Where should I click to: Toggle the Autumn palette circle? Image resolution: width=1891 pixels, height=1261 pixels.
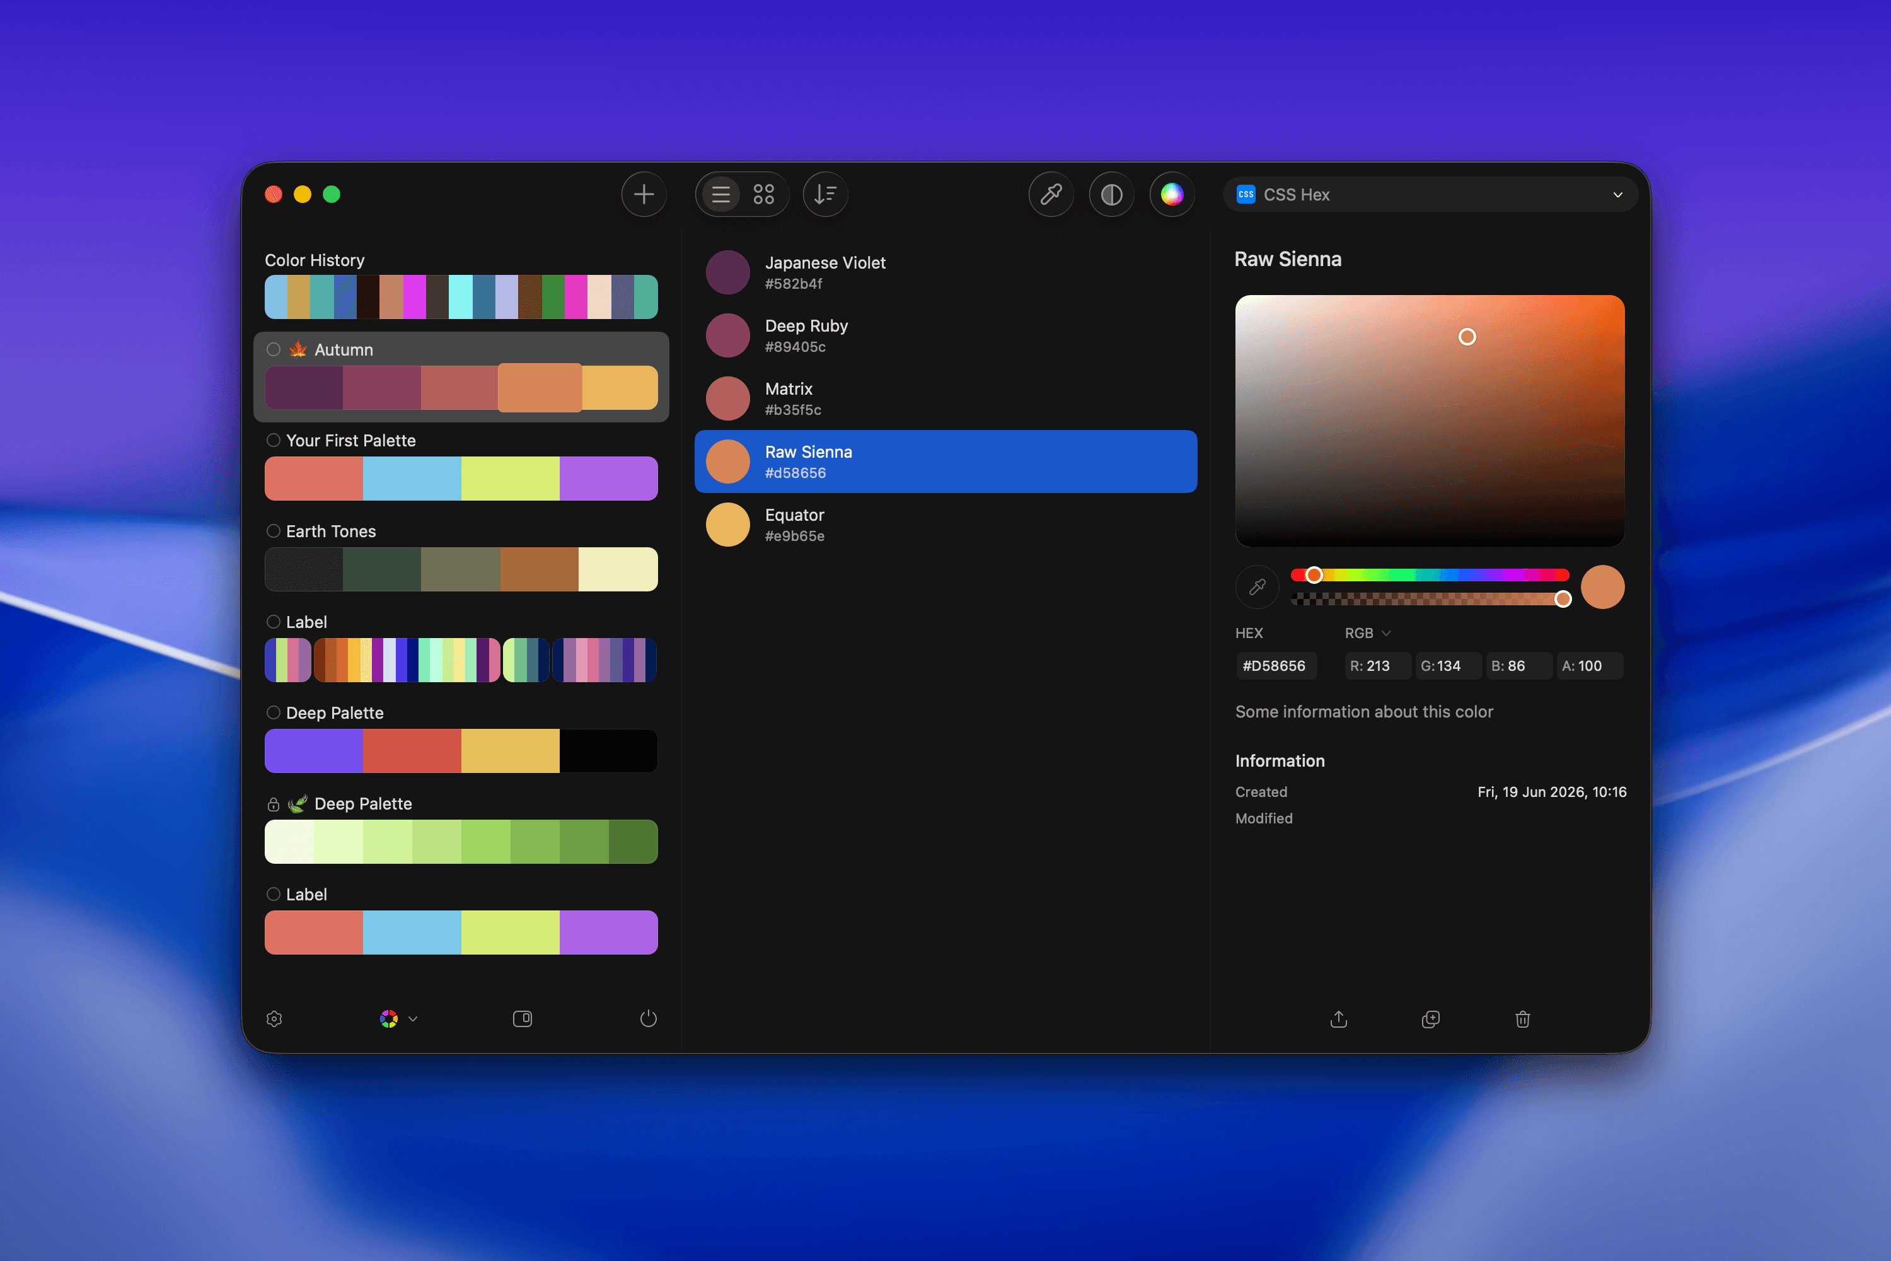(x=274, y=349)
